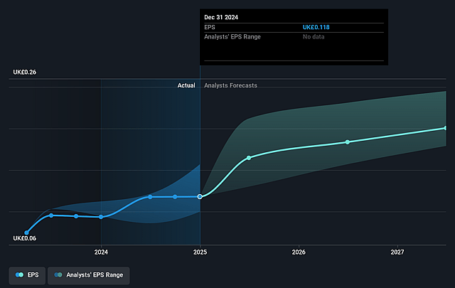Click the UK£0.118 EPS value in tooltip
Screen dimensions: 455x288
[x=316, y=27]
